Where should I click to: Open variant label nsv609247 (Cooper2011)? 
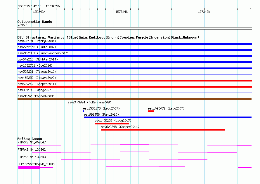(37, 84)
